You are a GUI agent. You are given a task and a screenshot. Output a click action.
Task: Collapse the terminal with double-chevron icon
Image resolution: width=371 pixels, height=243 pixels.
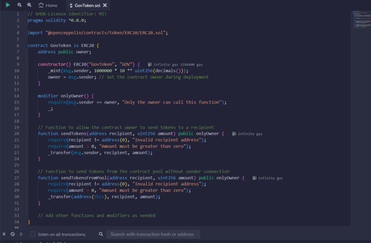tap(4, 234)
